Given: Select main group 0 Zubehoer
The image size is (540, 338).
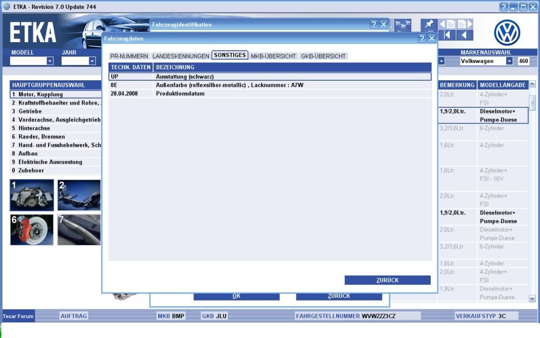Looking at the screenshot, I should click(56, 171).
